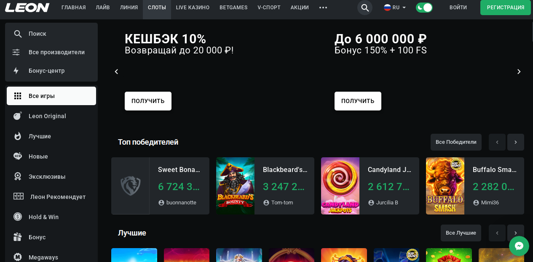Click the Bonus-center lightning icon
The height and width of the screenshot is (262, 533).
16,71
